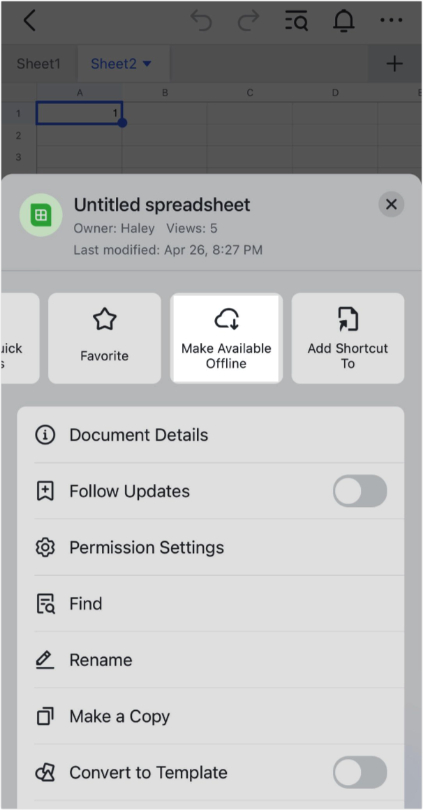423x810 pixels.
Task: Select the Add Shortcut To icon
Action: click(x=347, y=319)
